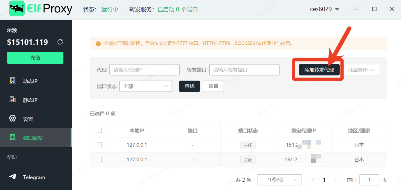The height and width of the screenshot is (190, 401).
Task: Open Telegram via the paper plane icon
Action: 13,177
